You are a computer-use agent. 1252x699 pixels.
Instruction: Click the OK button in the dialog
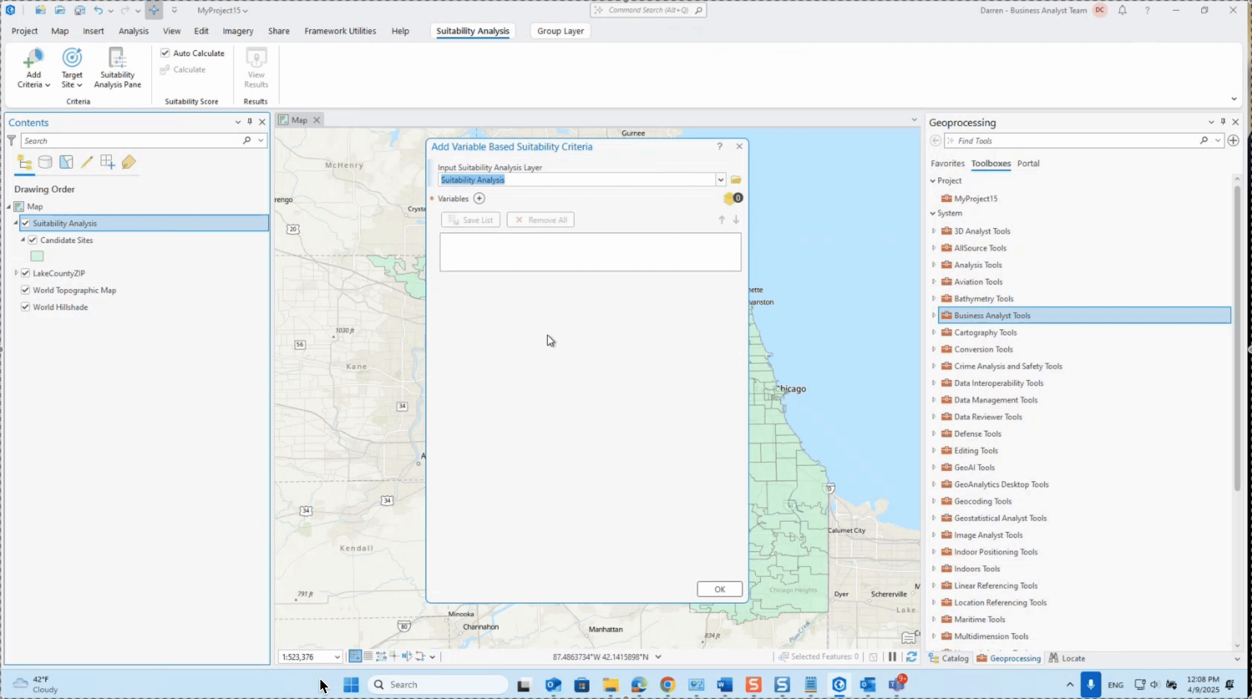[x=719, y=589]
